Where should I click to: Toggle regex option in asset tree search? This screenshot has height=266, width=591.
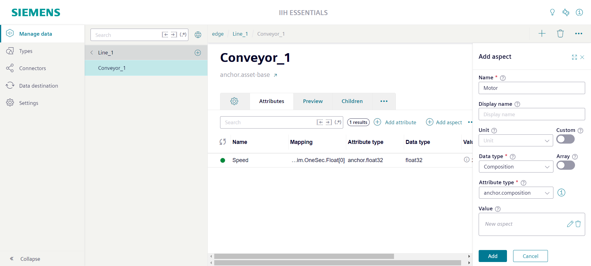[183, 35]
